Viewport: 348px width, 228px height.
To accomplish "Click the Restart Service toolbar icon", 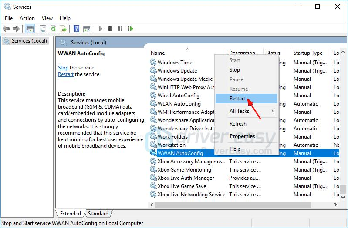I will coord(130,29).
